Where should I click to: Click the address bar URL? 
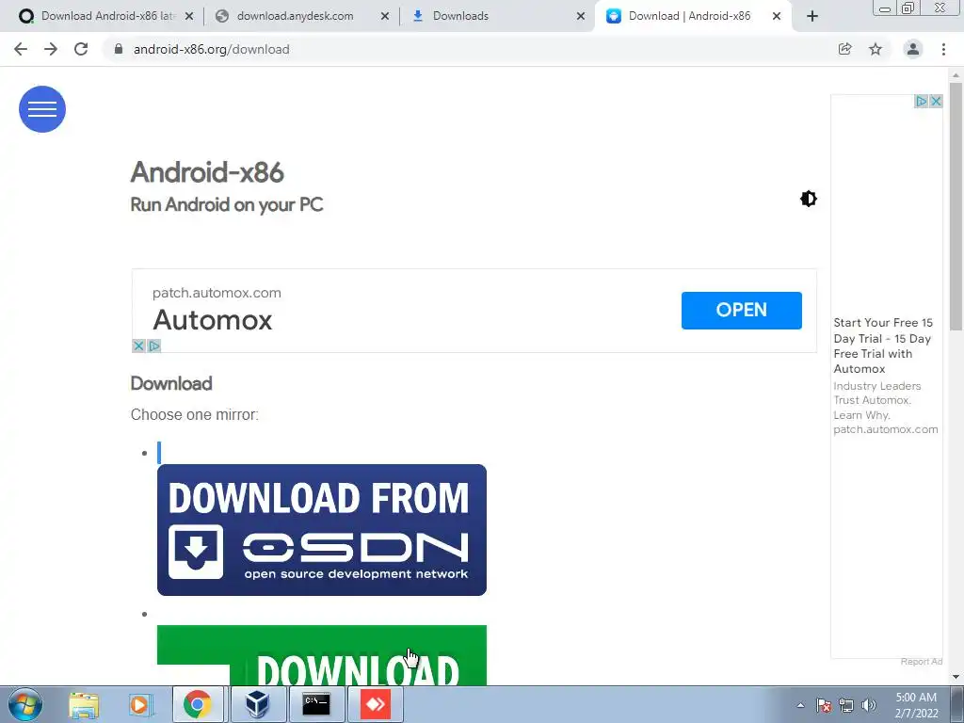tap(211, 49)
